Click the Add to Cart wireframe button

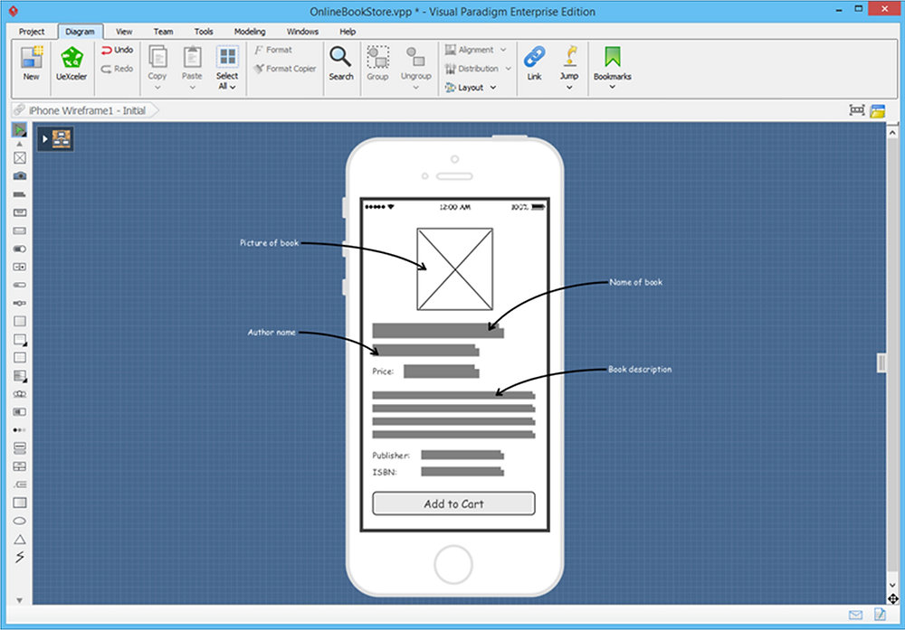[453, 503]
